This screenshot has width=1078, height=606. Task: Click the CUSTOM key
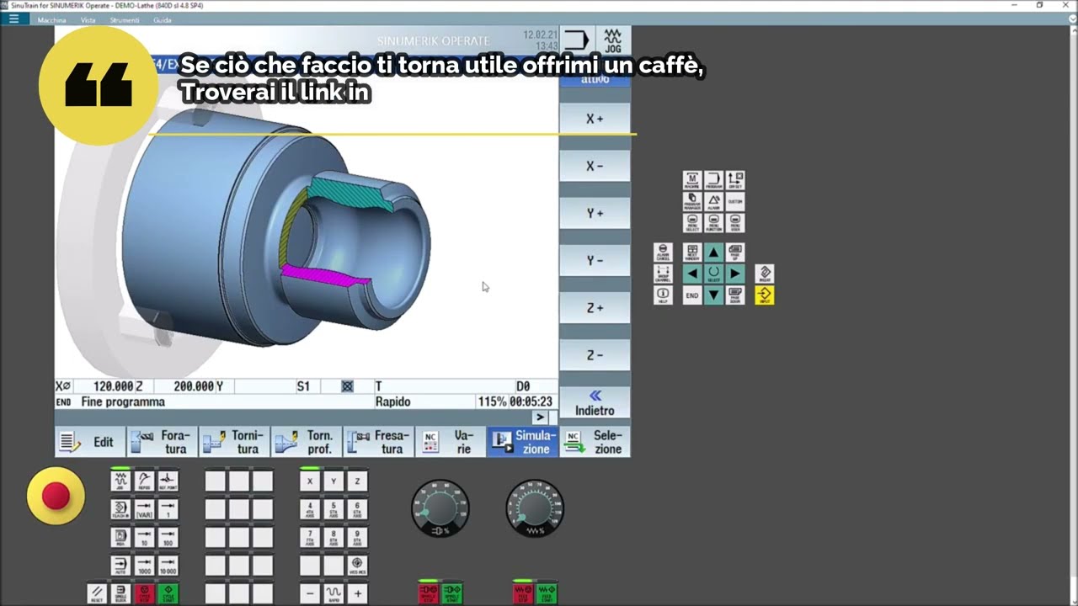[734, 201]
